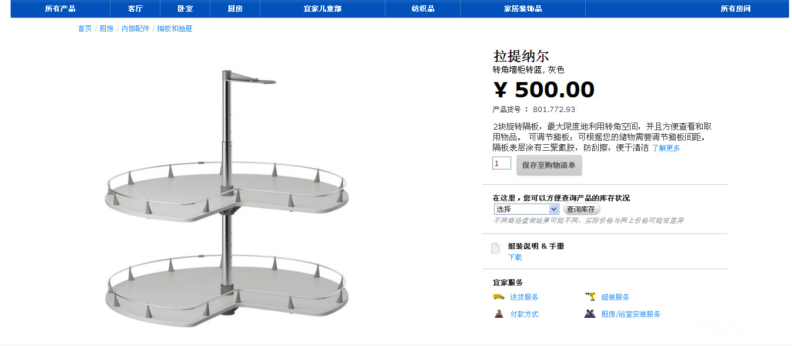This screenshot has width=792, height=346.
Task: Click the assembly drill icon
Action: [590, 297]
